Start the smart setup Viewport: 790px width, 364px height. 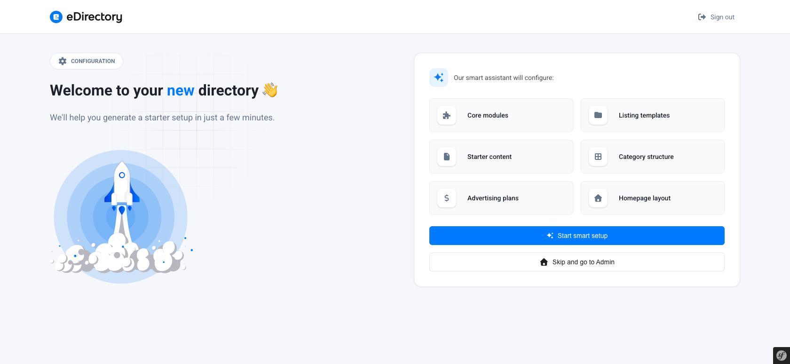click(577, 236)
